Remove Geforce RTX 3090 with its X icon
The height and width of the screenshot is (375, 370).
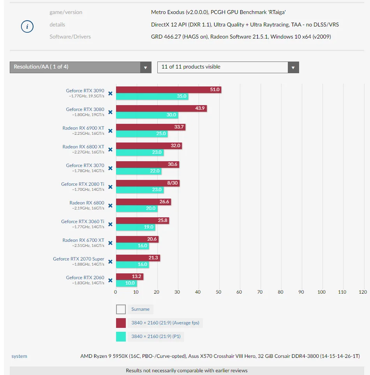pyautogui.click(x=110, y=93)
